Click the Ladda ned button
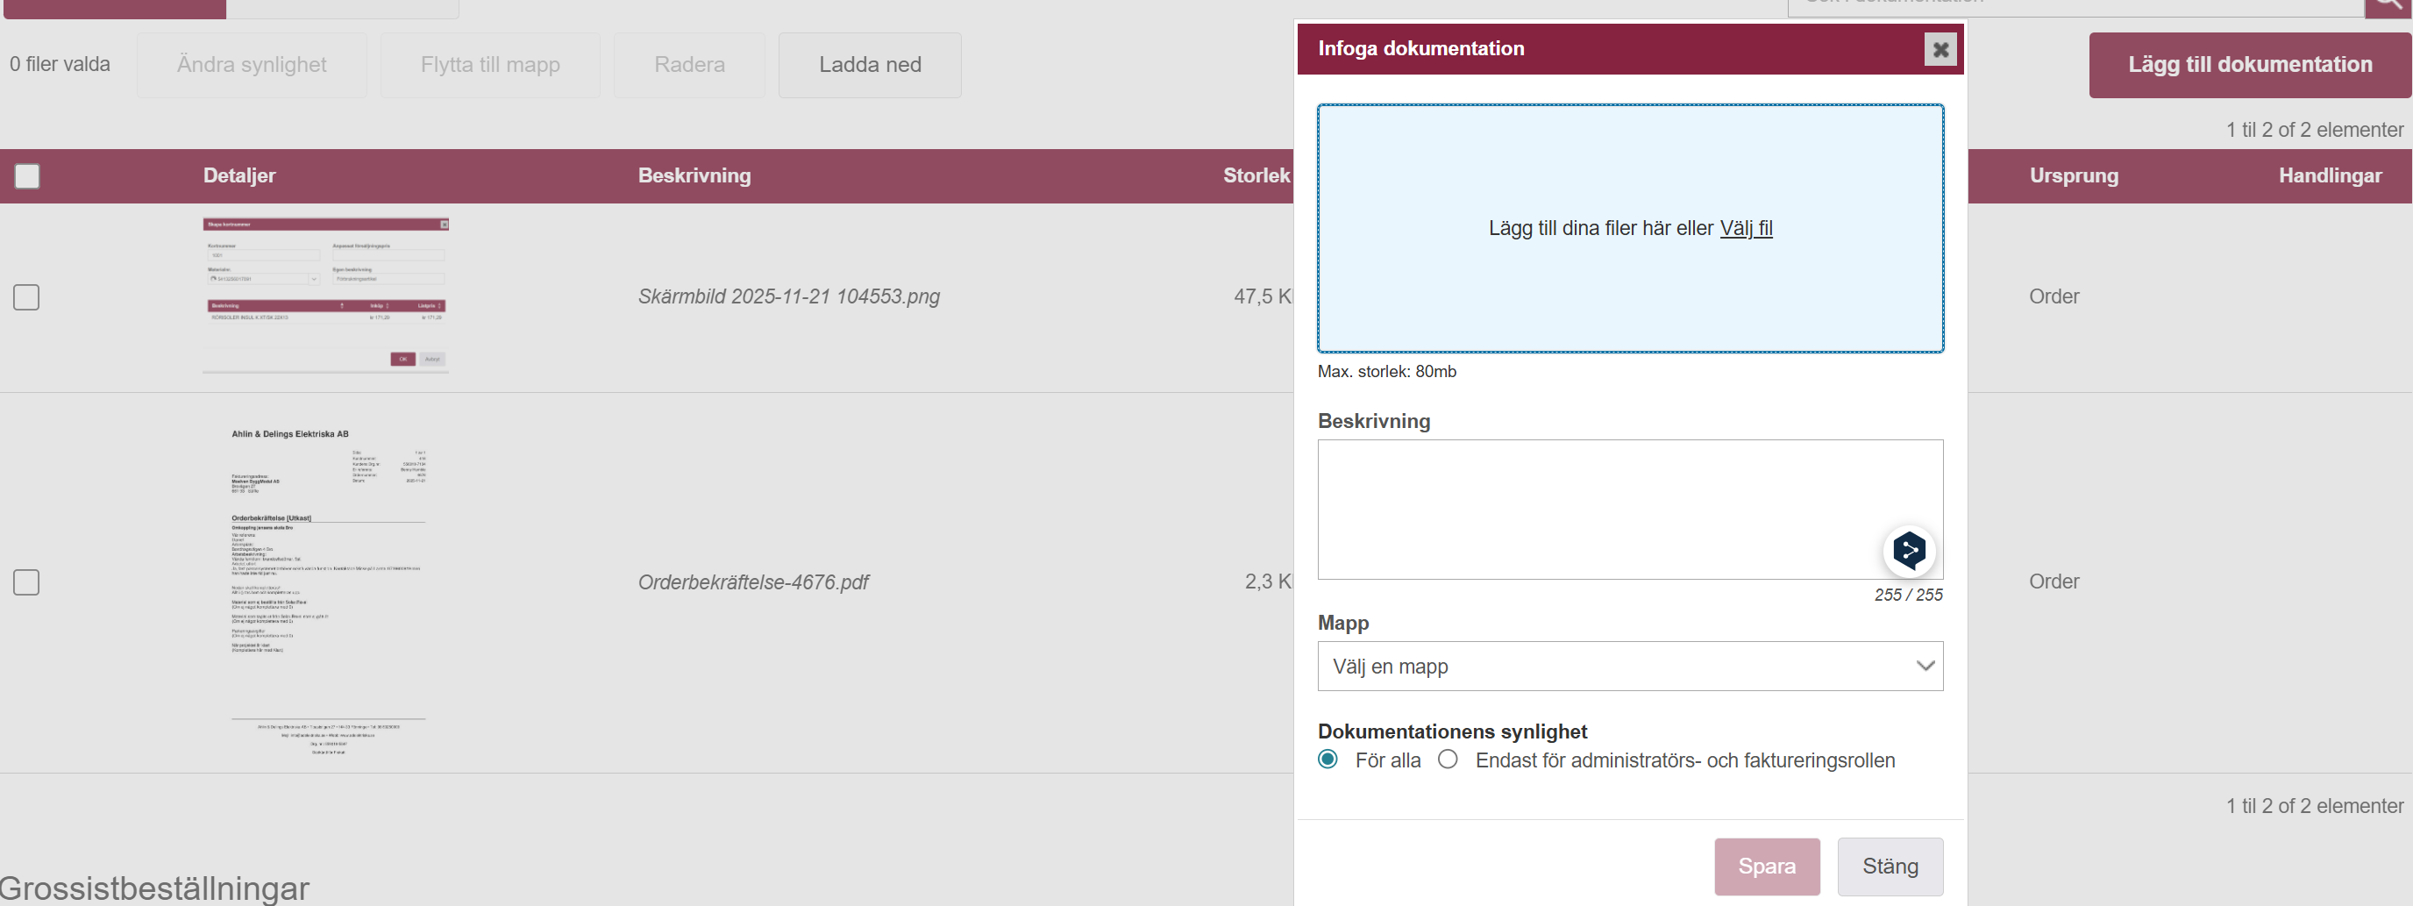 pos(869,65)
